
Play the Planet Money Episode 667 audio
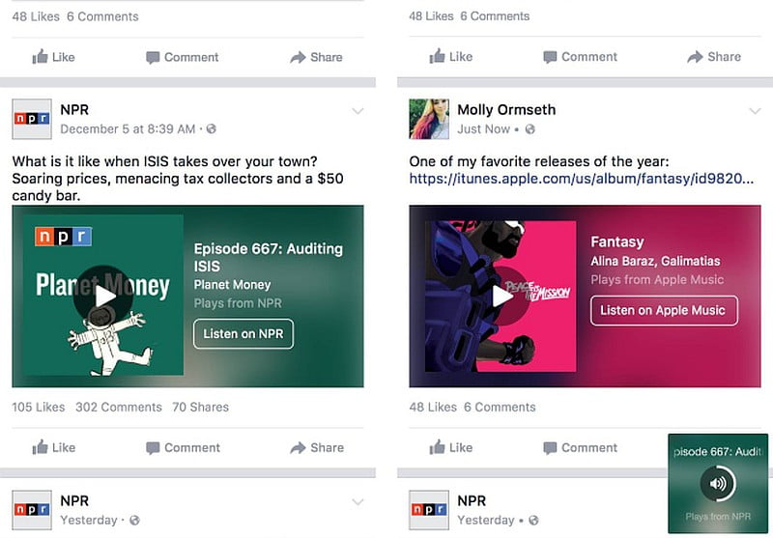(103, 296)
